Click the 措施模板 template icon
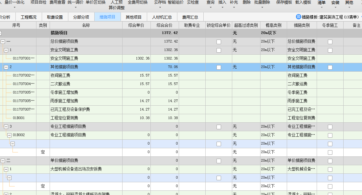The width and height of the screenshot is (362, 195). coord(298,17)
